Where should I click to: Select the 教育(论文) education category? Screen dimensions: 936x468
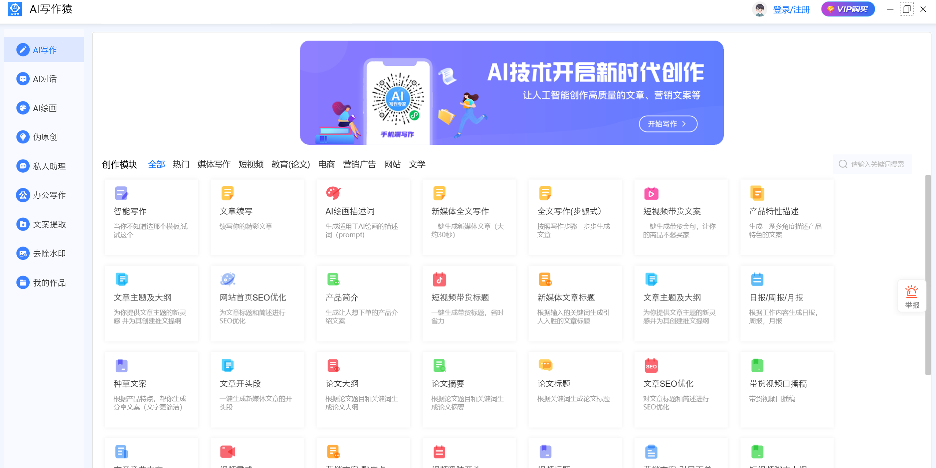[x=291, y=164]
